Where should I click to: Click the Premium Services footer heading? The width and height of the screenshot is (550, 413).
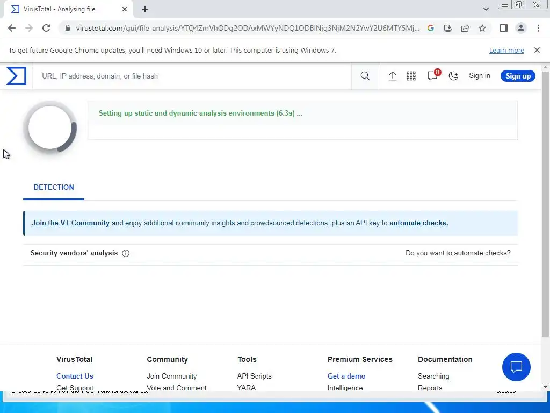point(360,359)
